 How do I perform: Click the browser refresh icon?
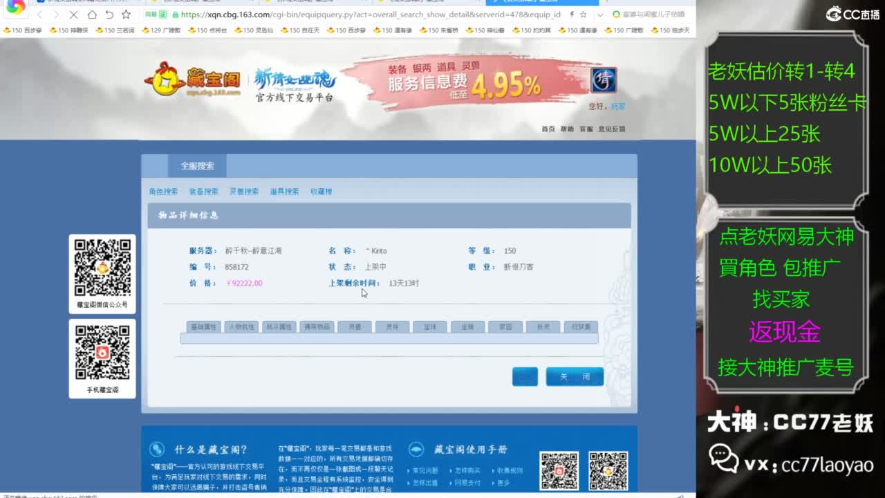(110, 15)
